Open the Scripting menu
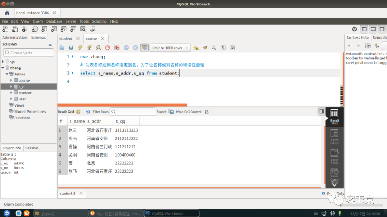 click(99, 21)
